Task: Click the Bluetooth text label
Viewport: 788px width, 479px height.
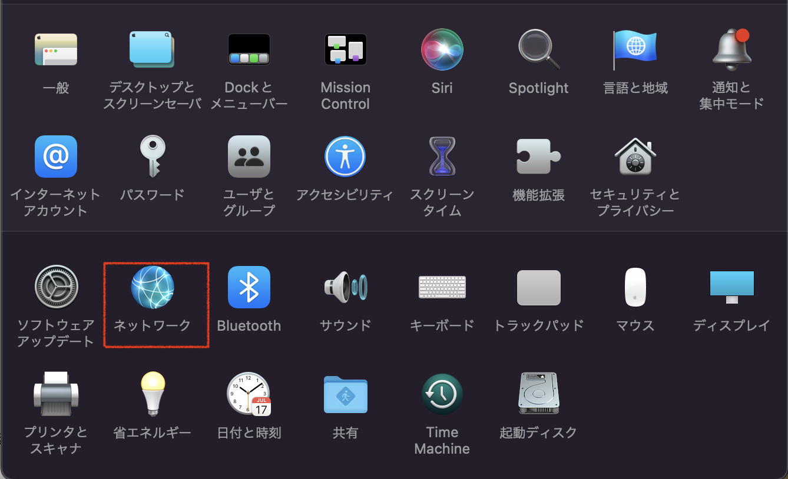Action: 249,325
